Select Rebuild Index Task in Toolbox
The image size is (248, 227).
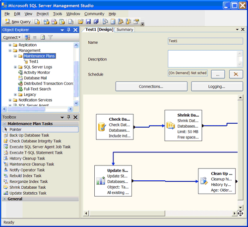pos(25,176)
